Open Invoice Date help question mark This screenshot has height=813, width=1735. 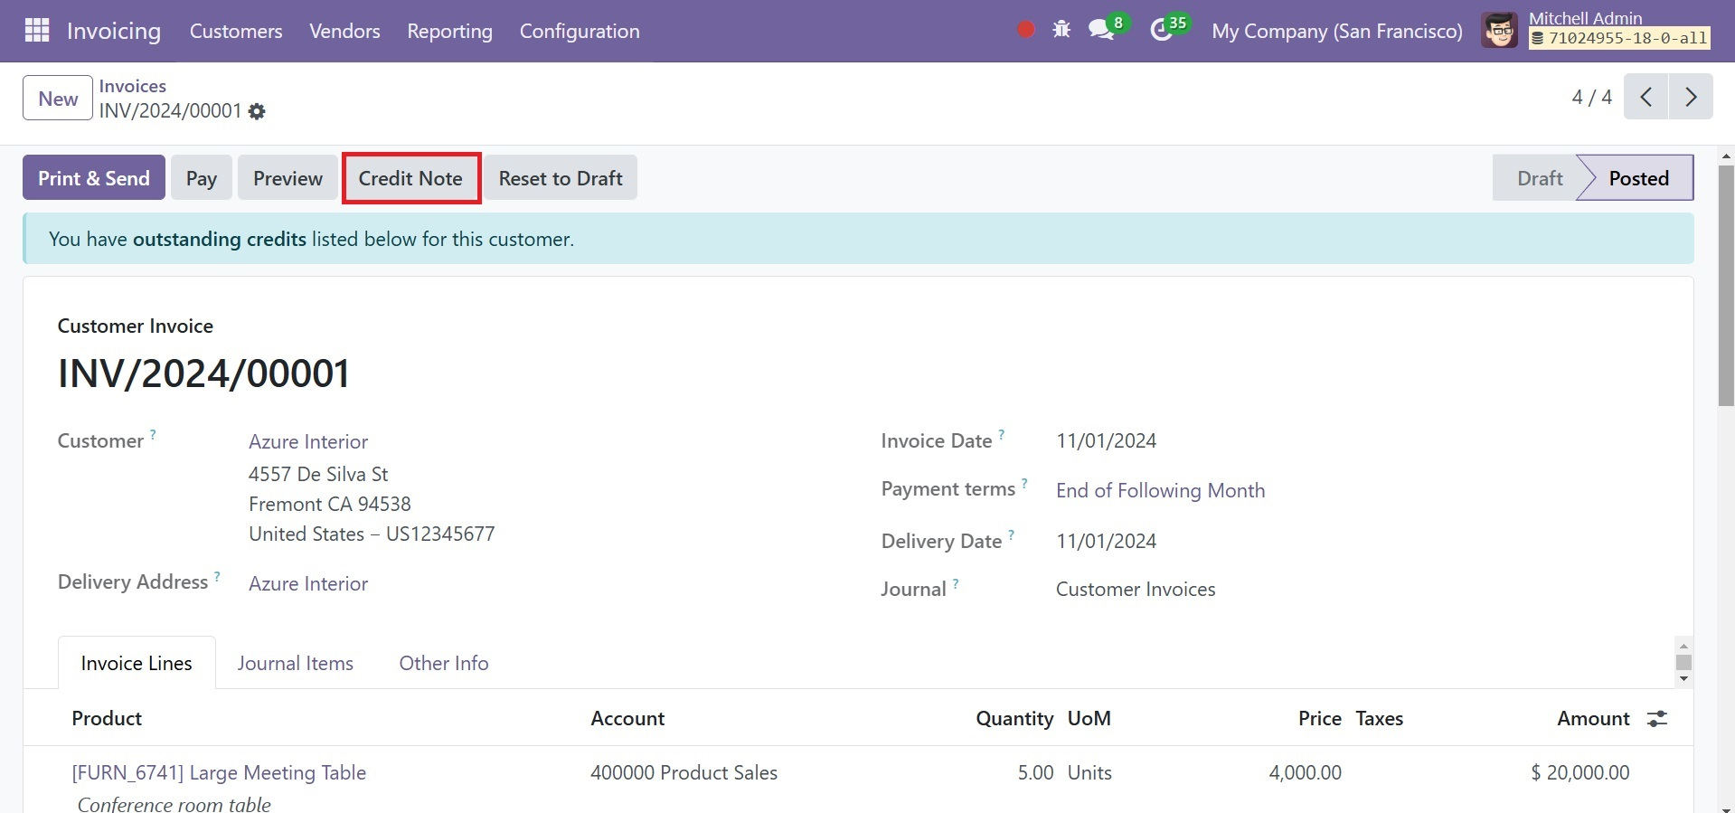1001,435
